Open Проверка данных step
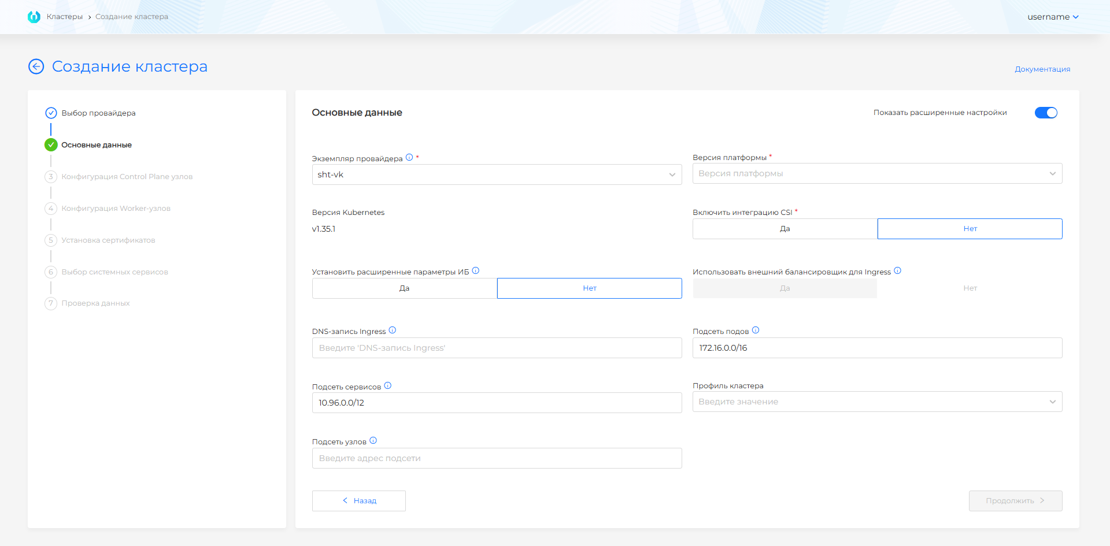The width and height of the screenshot is (1110, 546). click(x=96, y=303)
